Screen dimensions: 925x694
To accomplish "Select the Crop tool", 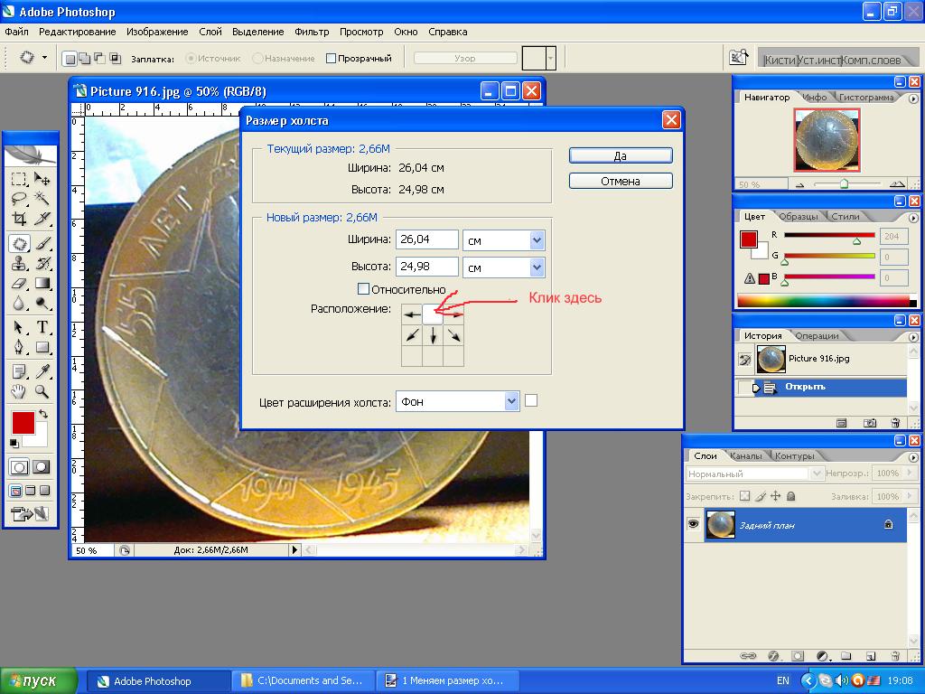I will click(19, 220).
